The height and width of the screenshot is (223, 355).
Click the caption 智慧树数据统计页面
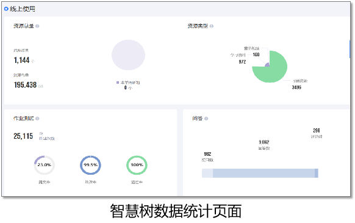(x=176, y=211)
